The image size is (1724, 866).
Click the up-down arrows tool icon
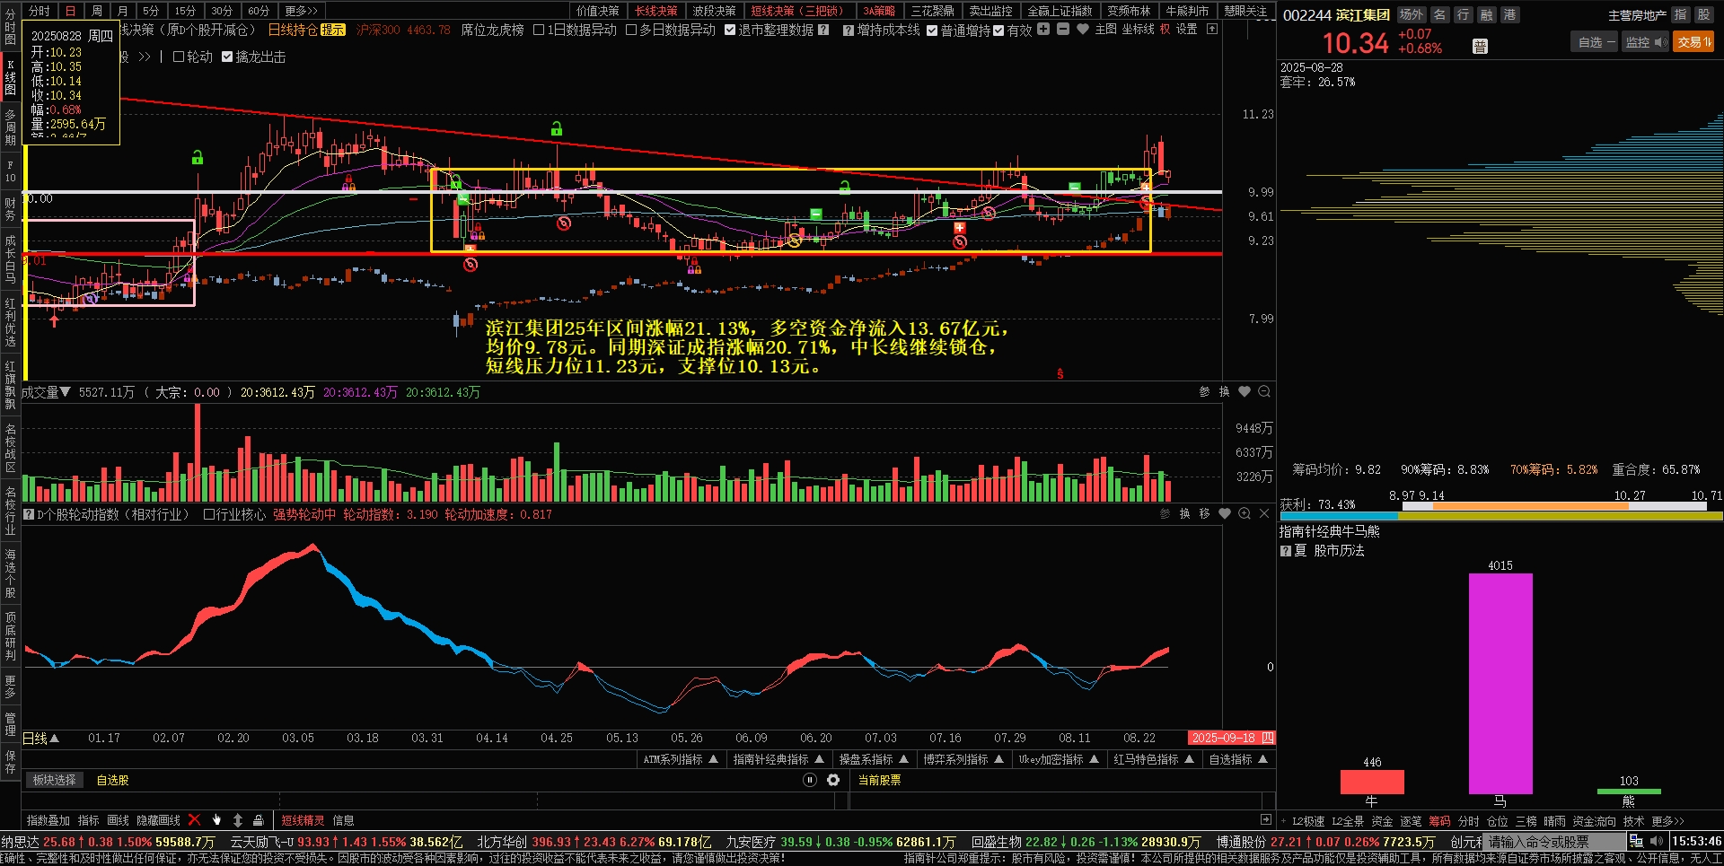[238, 819]
